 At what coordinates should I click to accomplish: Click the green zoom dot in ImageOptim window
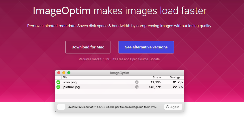[69, 73]
